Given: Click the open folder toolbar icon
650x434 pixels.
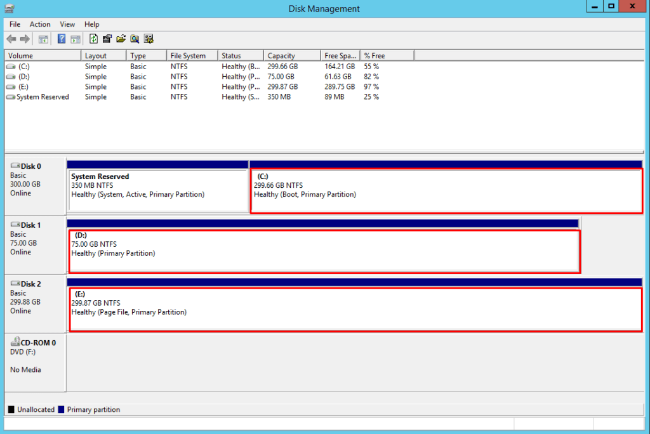Looking at the screenshot, I should click(121, 39).
